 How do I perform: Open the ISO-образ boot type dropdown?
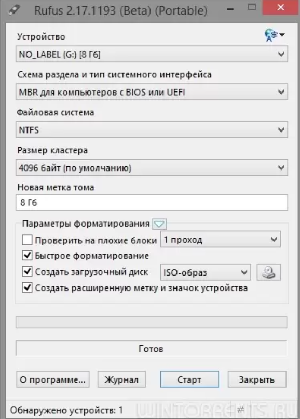coord(206,272)
